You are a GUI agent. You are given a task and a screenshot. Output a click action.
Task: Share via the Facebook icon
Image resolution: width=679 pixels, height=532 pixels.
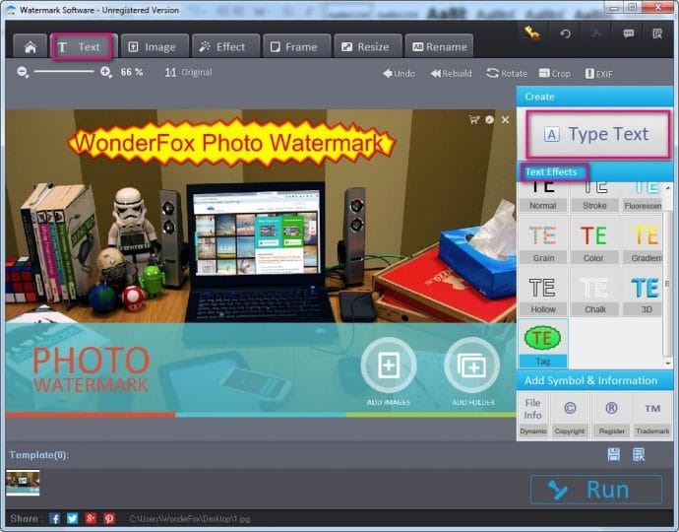point(55,518)
